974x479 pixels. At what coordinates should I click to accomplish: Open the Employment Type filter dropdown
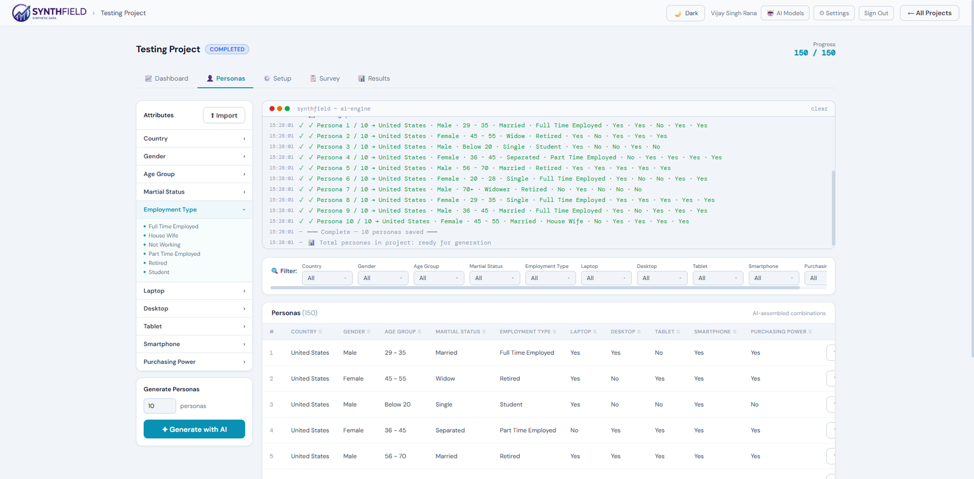coord(550,278)
